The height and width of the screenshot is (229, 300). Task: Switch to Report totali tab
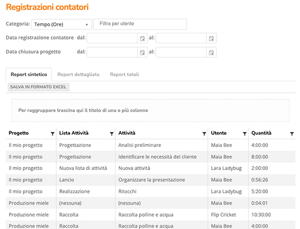pos(124,75)
